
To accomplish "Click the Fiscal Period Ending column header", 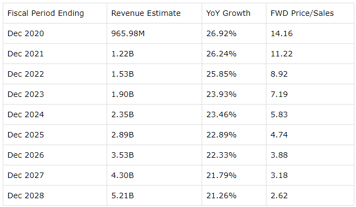I will point(46,13).
